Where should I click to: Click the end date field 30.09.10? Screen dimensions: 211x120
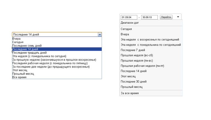coord(150,17)
